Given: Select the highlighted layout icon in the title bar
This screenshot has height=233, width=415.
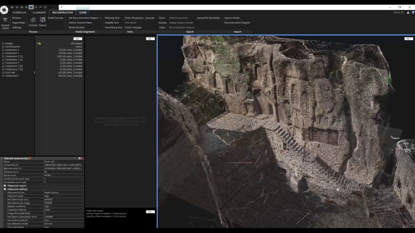Looking at the screenshot, I should [31, 7].
